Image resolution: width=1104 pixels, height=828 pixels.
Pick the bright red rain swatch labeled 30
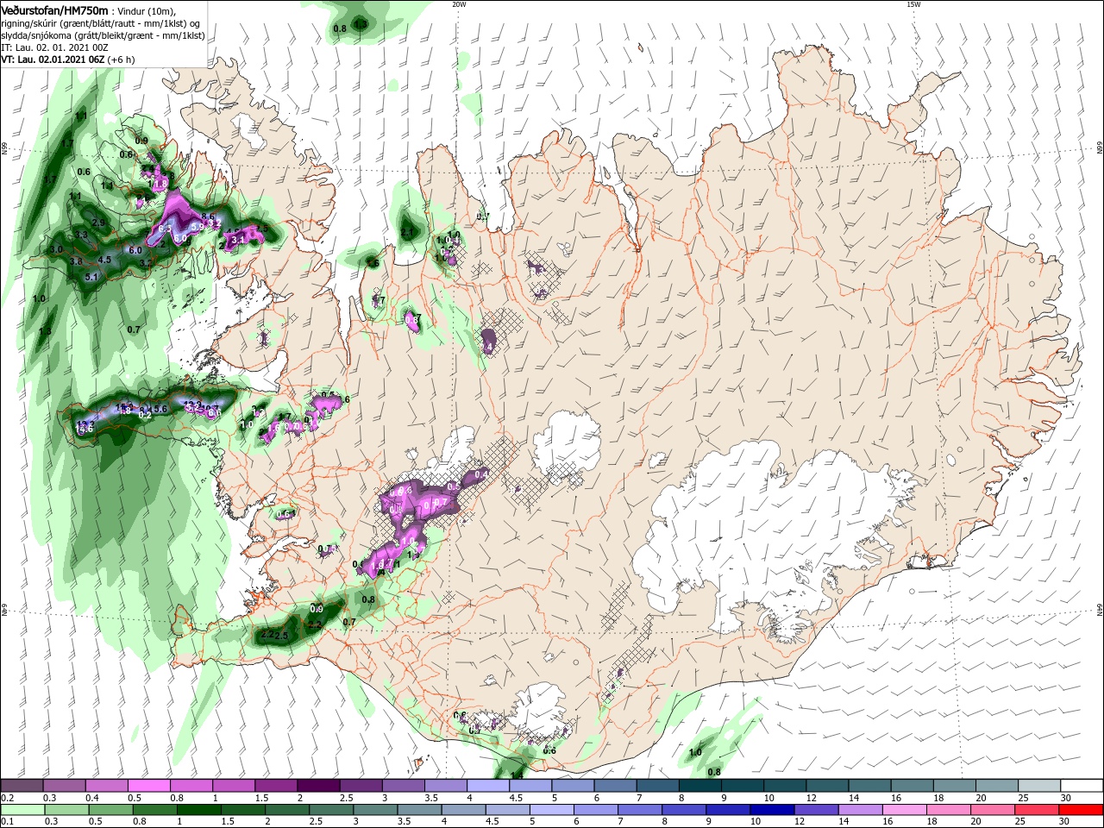pos(1080,810)
